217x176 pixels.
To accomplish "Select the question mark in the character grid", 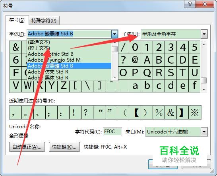I will [x=123, y=60].
